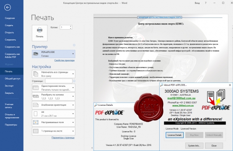Expand Настраиваемые поля dropdown

point(54,123)
